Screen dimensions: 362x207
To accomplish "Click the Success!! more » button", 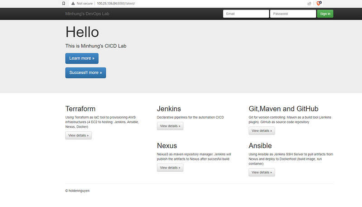I will click(x=86, y=73).
